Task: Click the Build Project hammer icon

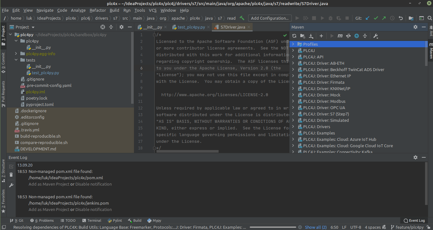Action: tap(242, 18)
